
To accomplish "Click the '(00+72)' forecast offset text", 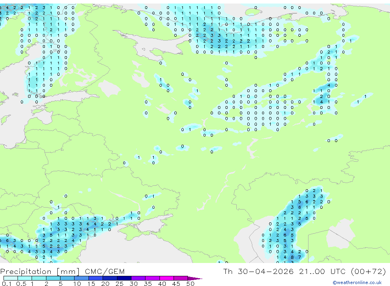I will (x=369, y=271).
